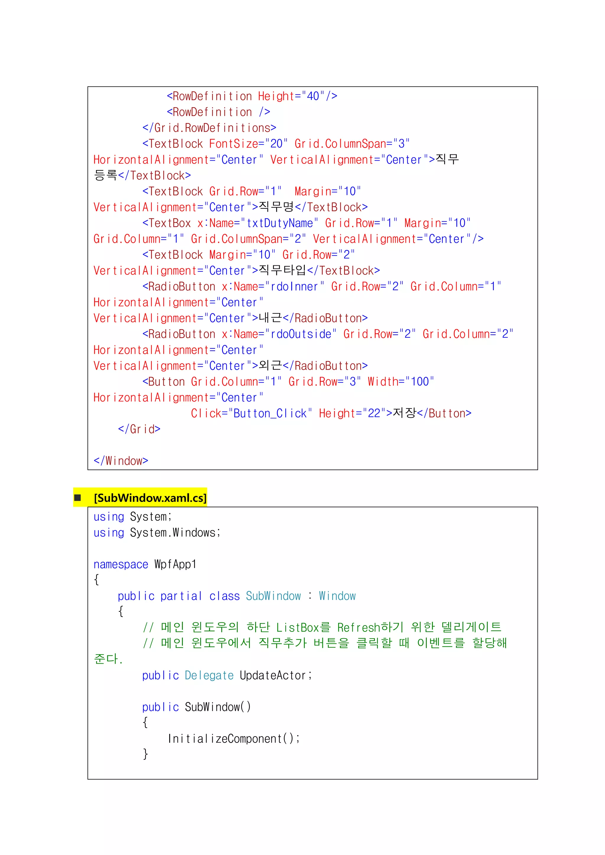Screen dimensions: 605x855
Task: Click the line using System;
Action: (133, 517)
